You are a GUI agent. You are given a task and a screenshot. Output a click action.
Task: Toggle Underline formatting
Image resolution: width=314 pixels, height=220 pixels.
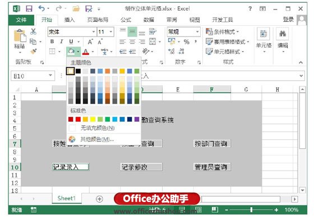pos(71,42)
